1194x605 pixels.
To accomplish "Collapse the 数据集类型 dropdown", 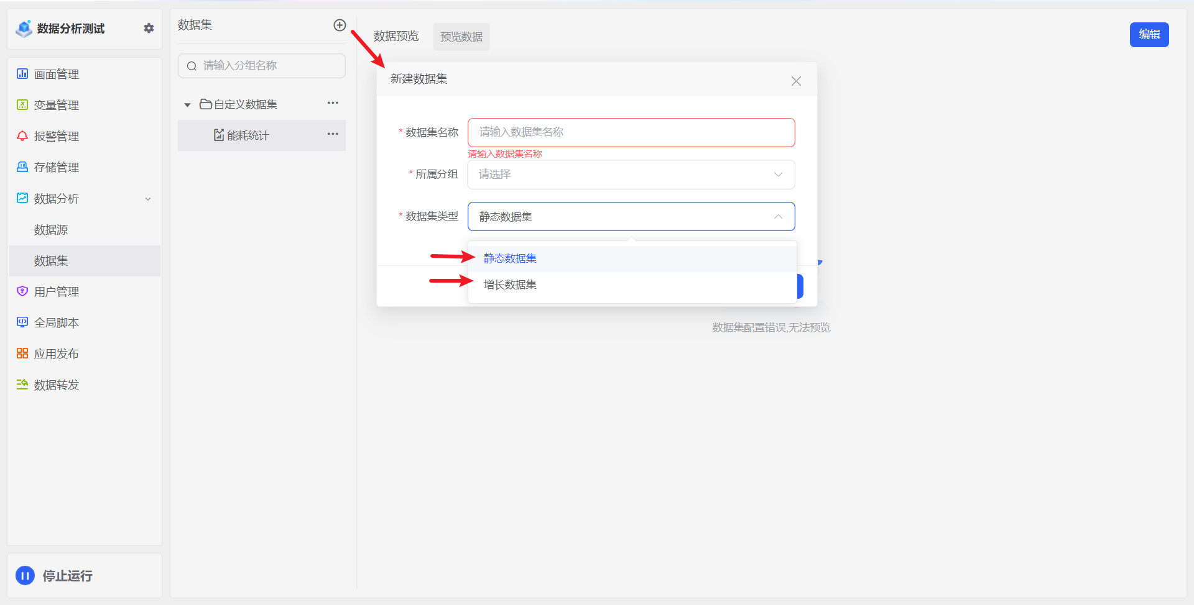I will click(x=778, y=217).
